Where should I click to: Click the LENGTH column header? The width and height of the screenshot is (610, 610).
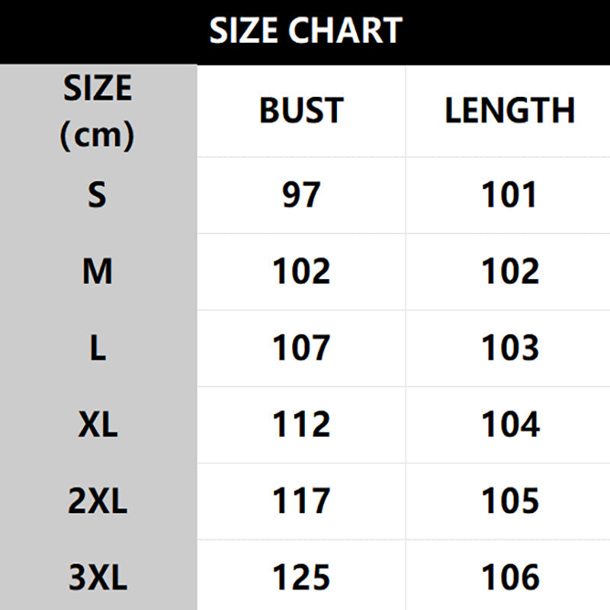click(509, 111)
